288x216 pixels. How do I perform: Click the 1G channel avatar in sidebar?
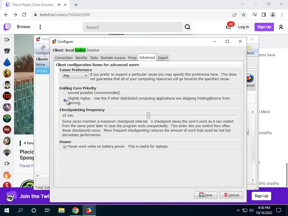click(x=7, y=96)
